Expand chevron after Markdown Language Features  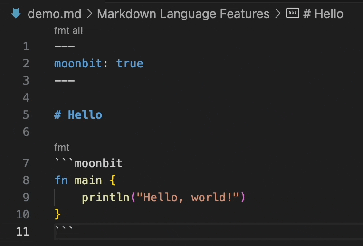(278, 14)
